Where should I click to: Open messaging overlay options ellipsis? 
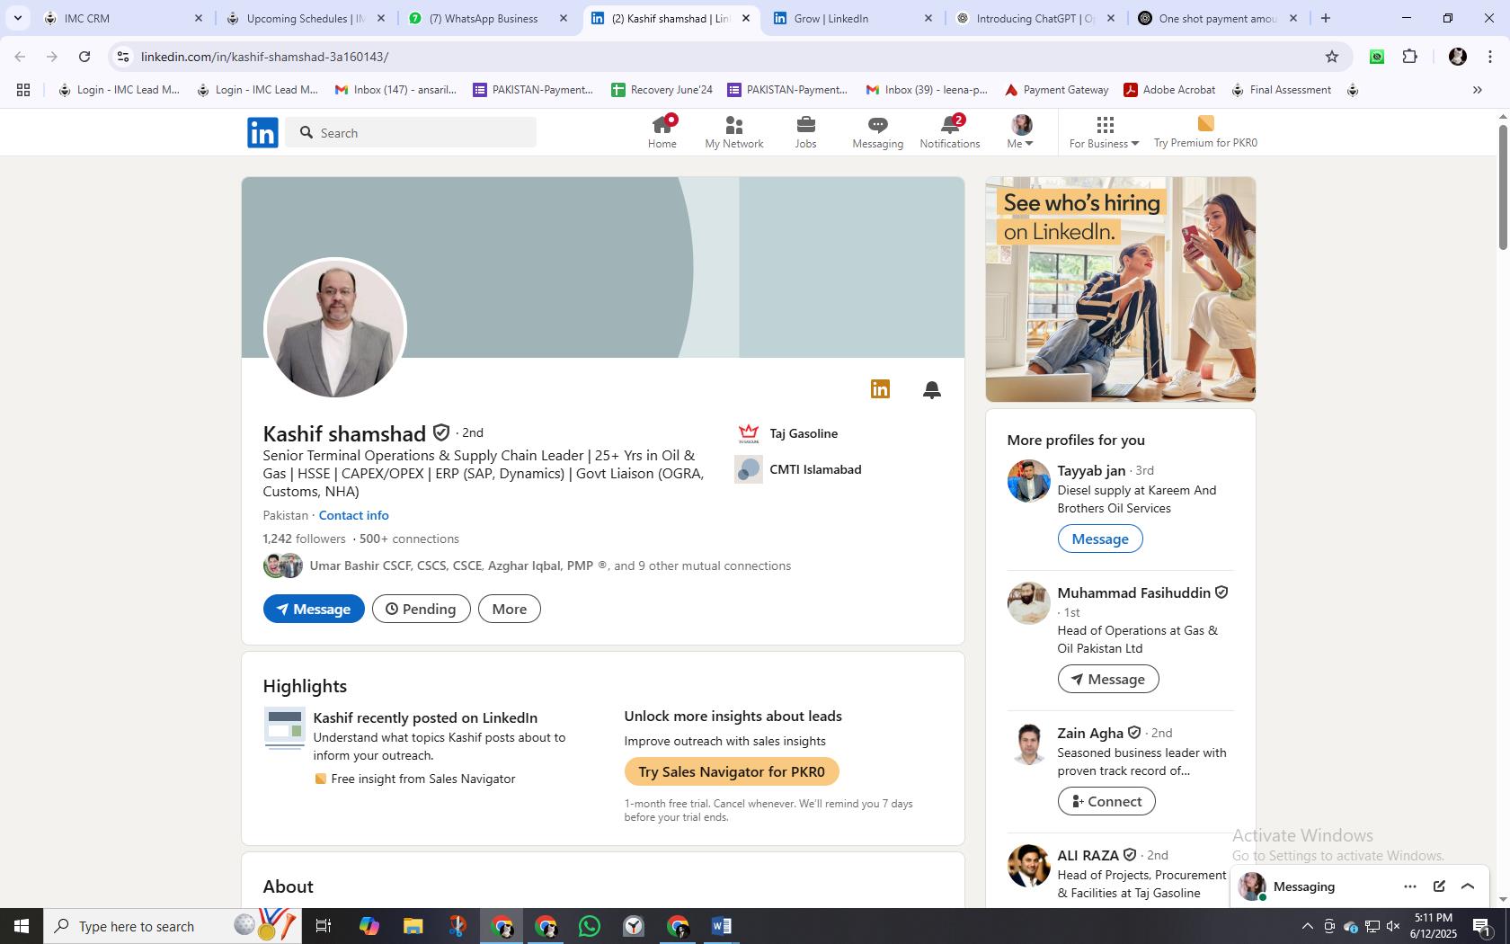1410,886
